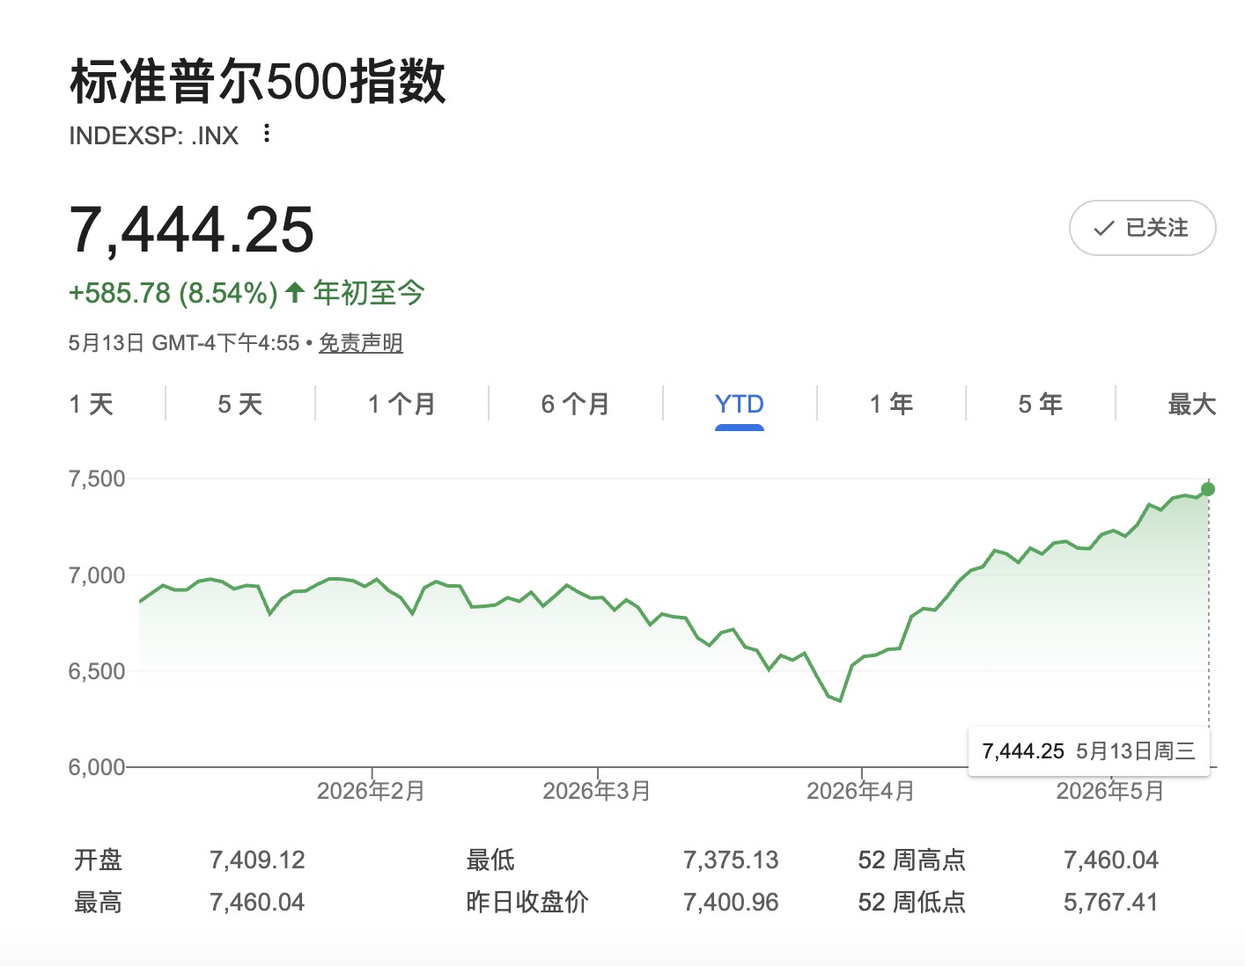Select the 6 个月 range tab
This screenshot has width=1245, height=966.
click(x=575, y=404)
